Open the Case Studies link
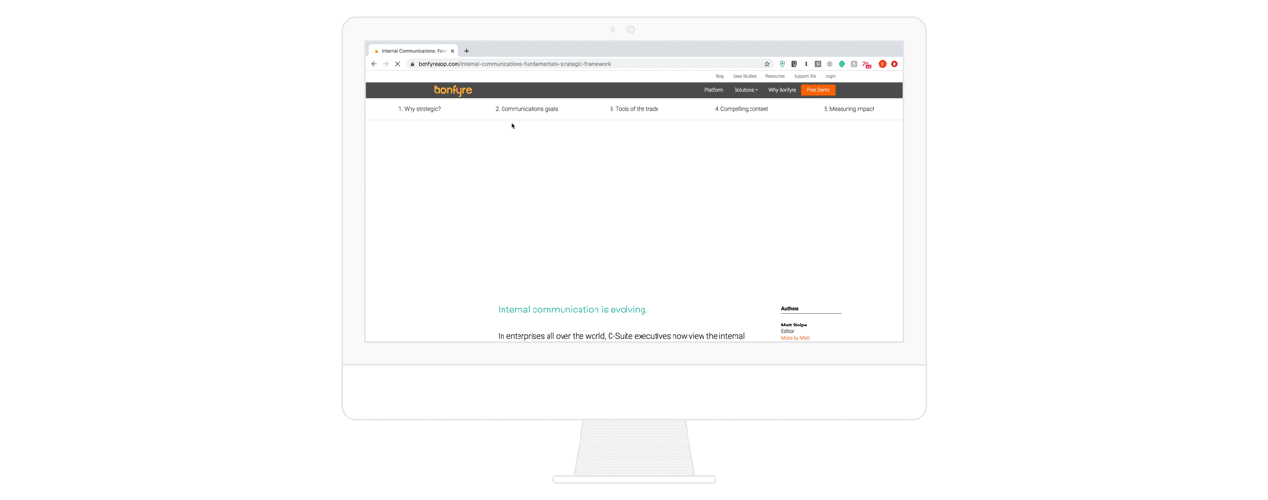 (745, 76)
